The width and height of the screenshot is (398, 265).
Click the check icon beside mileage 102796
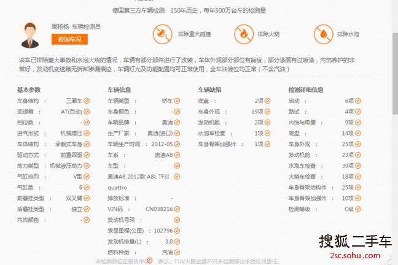coord(177,231)
